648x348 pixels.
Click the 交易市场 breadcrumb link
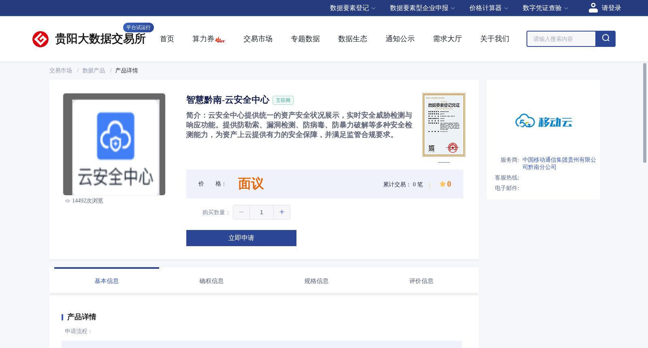pos(61,71)
